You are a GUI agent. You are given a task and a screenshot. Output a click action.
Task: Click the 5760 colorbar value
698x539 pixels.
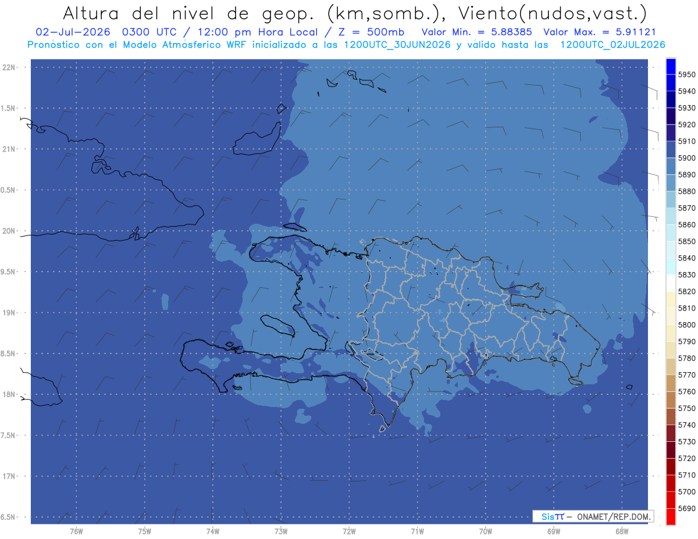click(687, 392)
